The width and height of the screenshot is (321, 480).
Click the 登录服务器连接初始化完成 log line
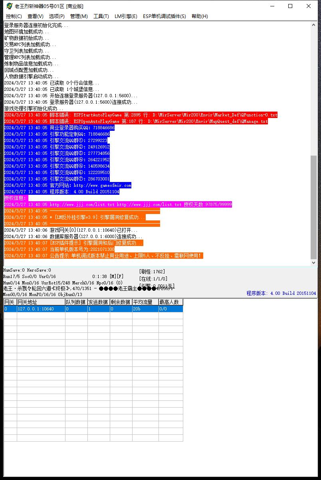36,25
